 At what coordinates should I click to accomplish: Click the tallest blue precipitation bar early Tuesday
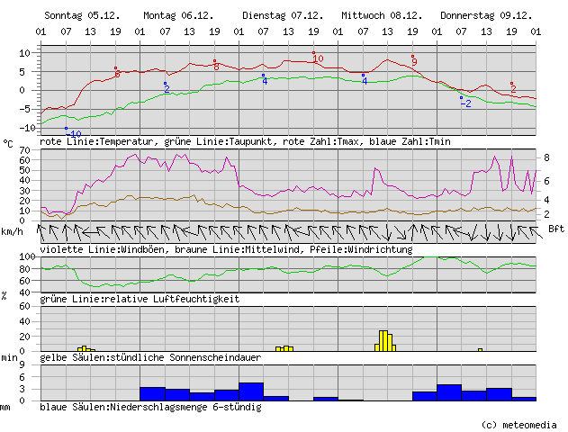click(x=251, y=391)
